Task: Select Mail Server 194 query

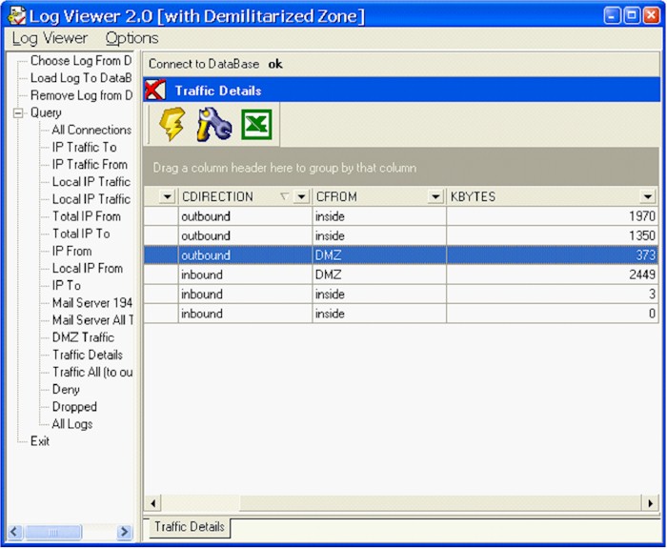Action: (91, 303)
